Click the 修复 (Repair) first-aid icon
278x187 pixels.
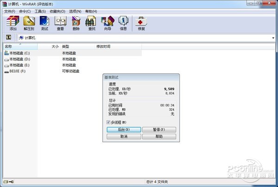141,23
